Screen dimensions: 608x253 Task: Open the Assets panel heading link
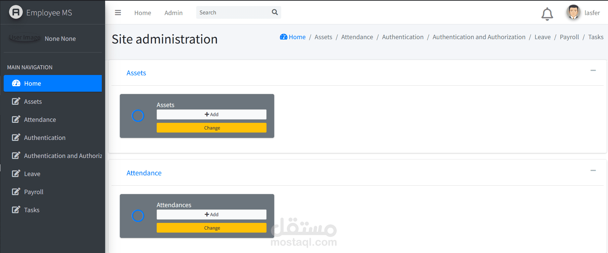click(x=136, y=73)
